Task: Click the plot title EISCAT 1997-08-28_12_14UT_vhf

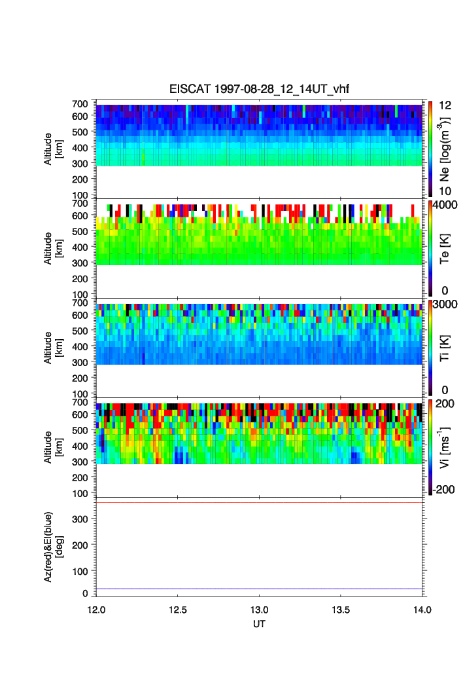Action: pyautogui.click(x=259, y=89)
